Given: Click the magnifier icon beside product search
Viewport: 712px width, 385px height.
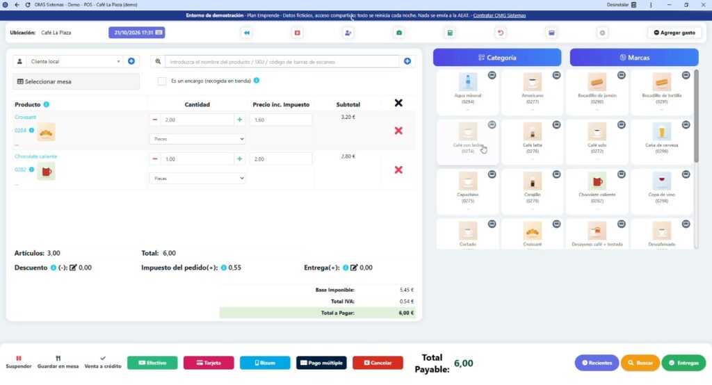Looking at the screenshot, I should (x=158, y=61).
